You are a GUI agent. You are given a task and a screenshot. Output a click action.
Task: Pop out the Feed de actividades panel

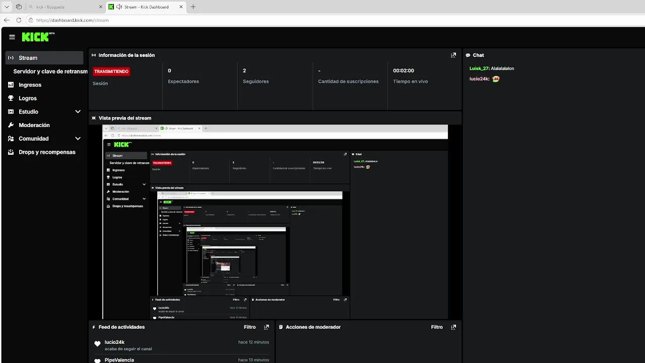267,327
